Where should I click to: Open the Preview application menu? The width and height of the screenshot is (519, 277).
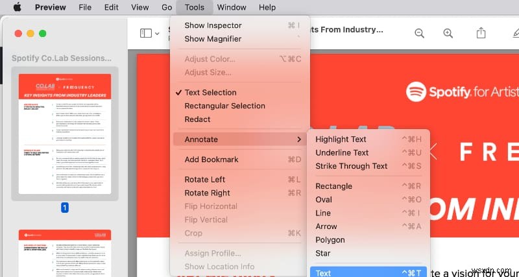(51, 7)
